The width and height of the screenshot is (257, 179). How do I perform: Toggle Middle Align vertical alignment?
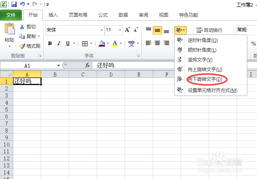(157, 30)
